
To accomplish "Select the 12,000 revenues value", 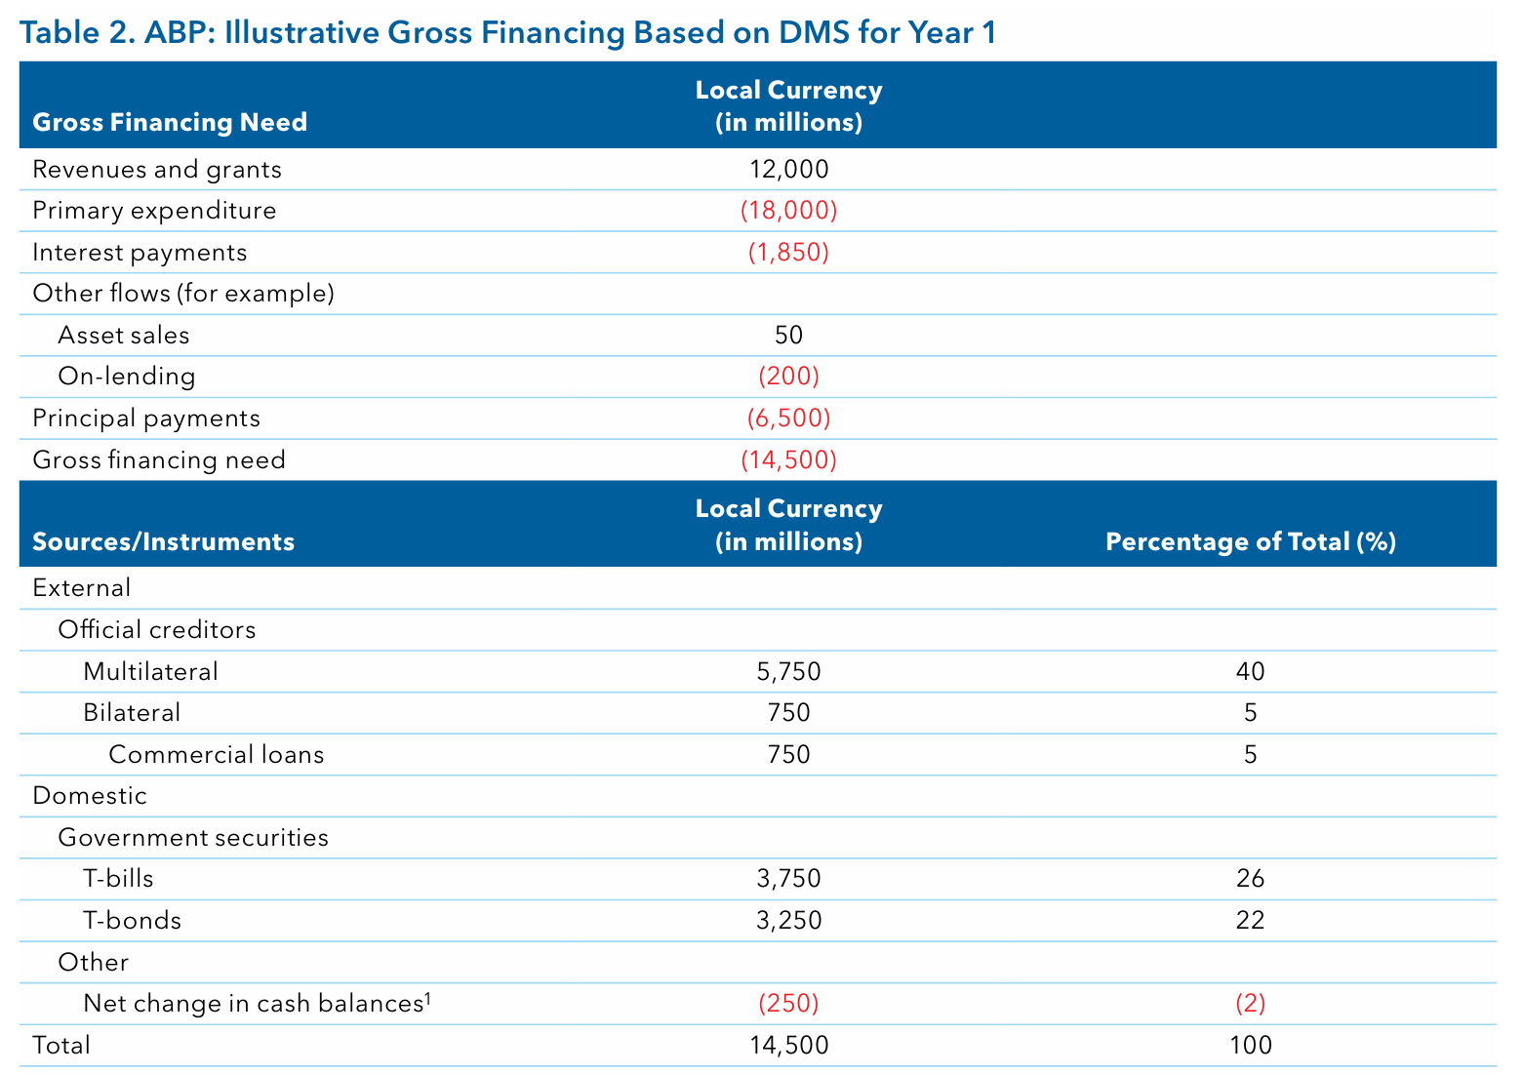I will click(788, 170).
